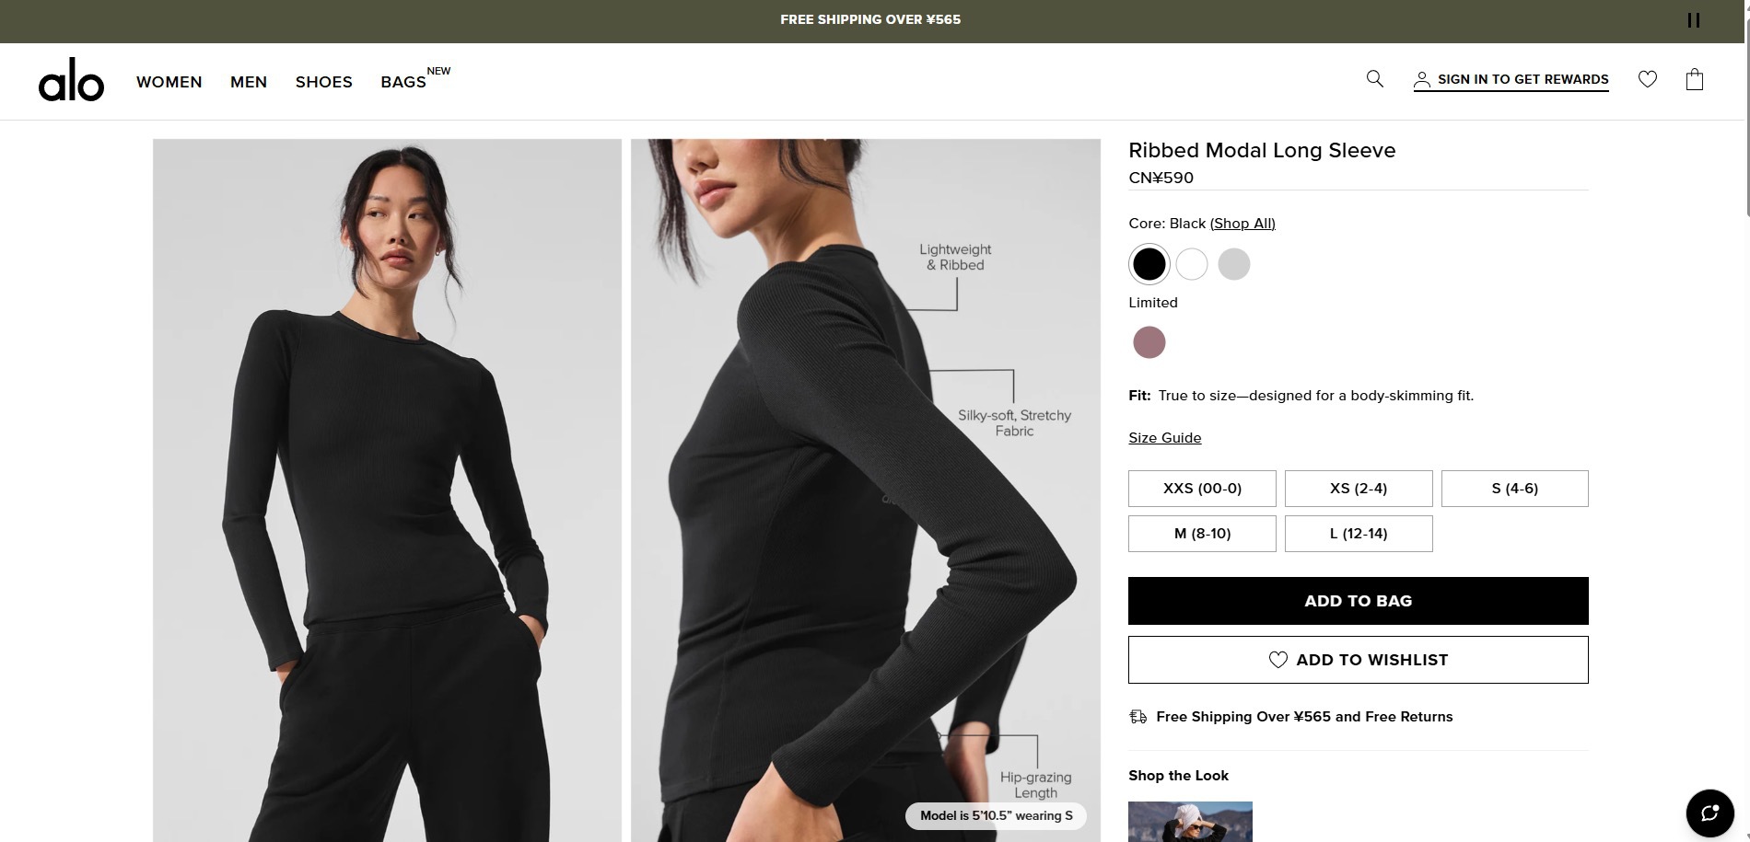Open the Shop the Look thumbnail

pos(1190,822)
